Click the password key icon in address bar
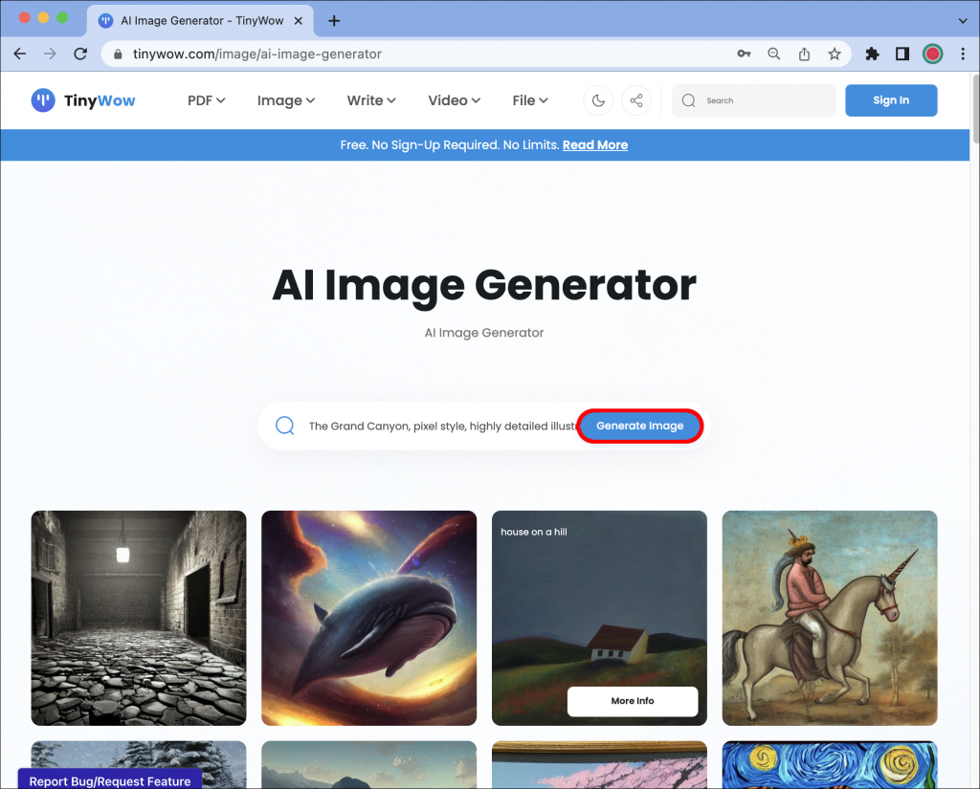This screenshot has height=789, width=980. click(x=744, y=54)
